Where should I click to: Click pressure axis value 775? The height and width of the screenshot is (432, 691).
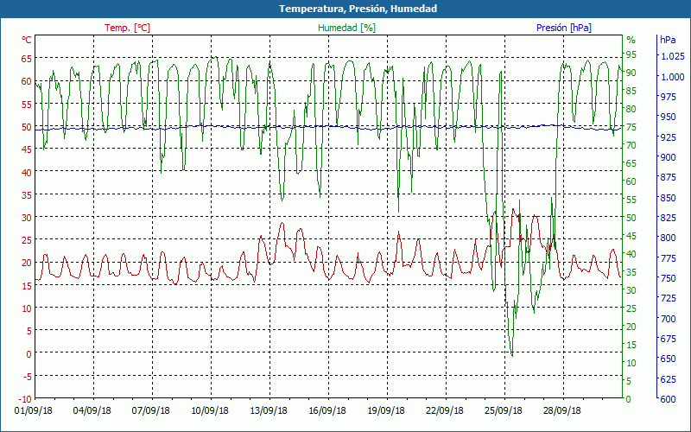tap(669, 257)
